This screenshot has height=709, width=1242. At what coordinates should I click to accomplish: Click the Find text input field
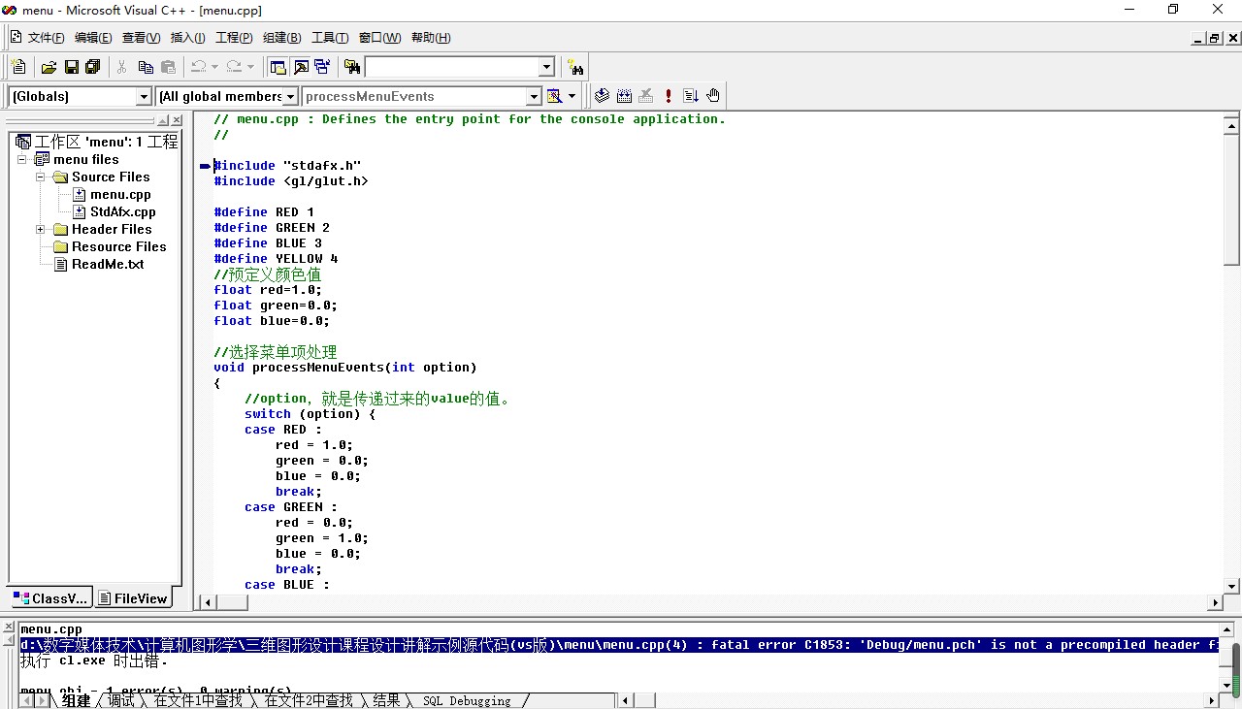tap(451, 67)
